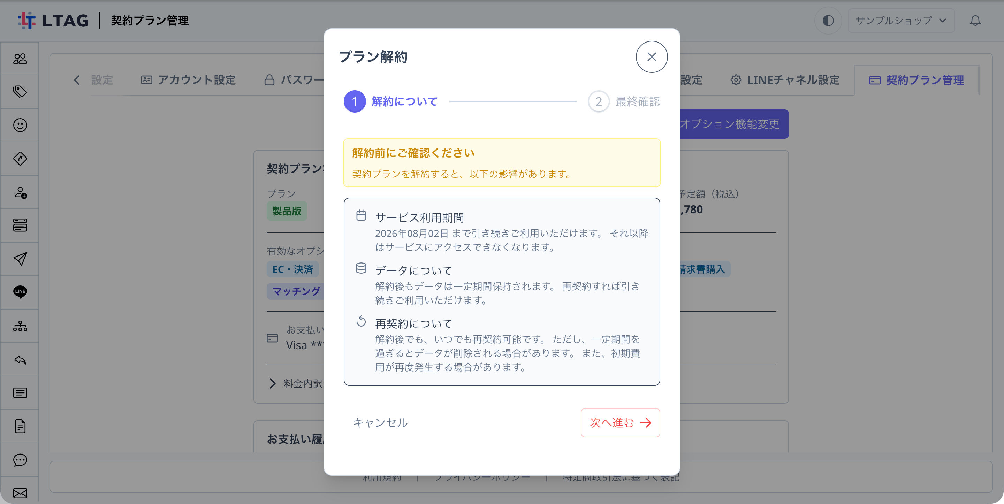The width and height of the screenshot is (1004, 504).
Task: Open the paper plane send icon
Action: [x=20, y=259]
